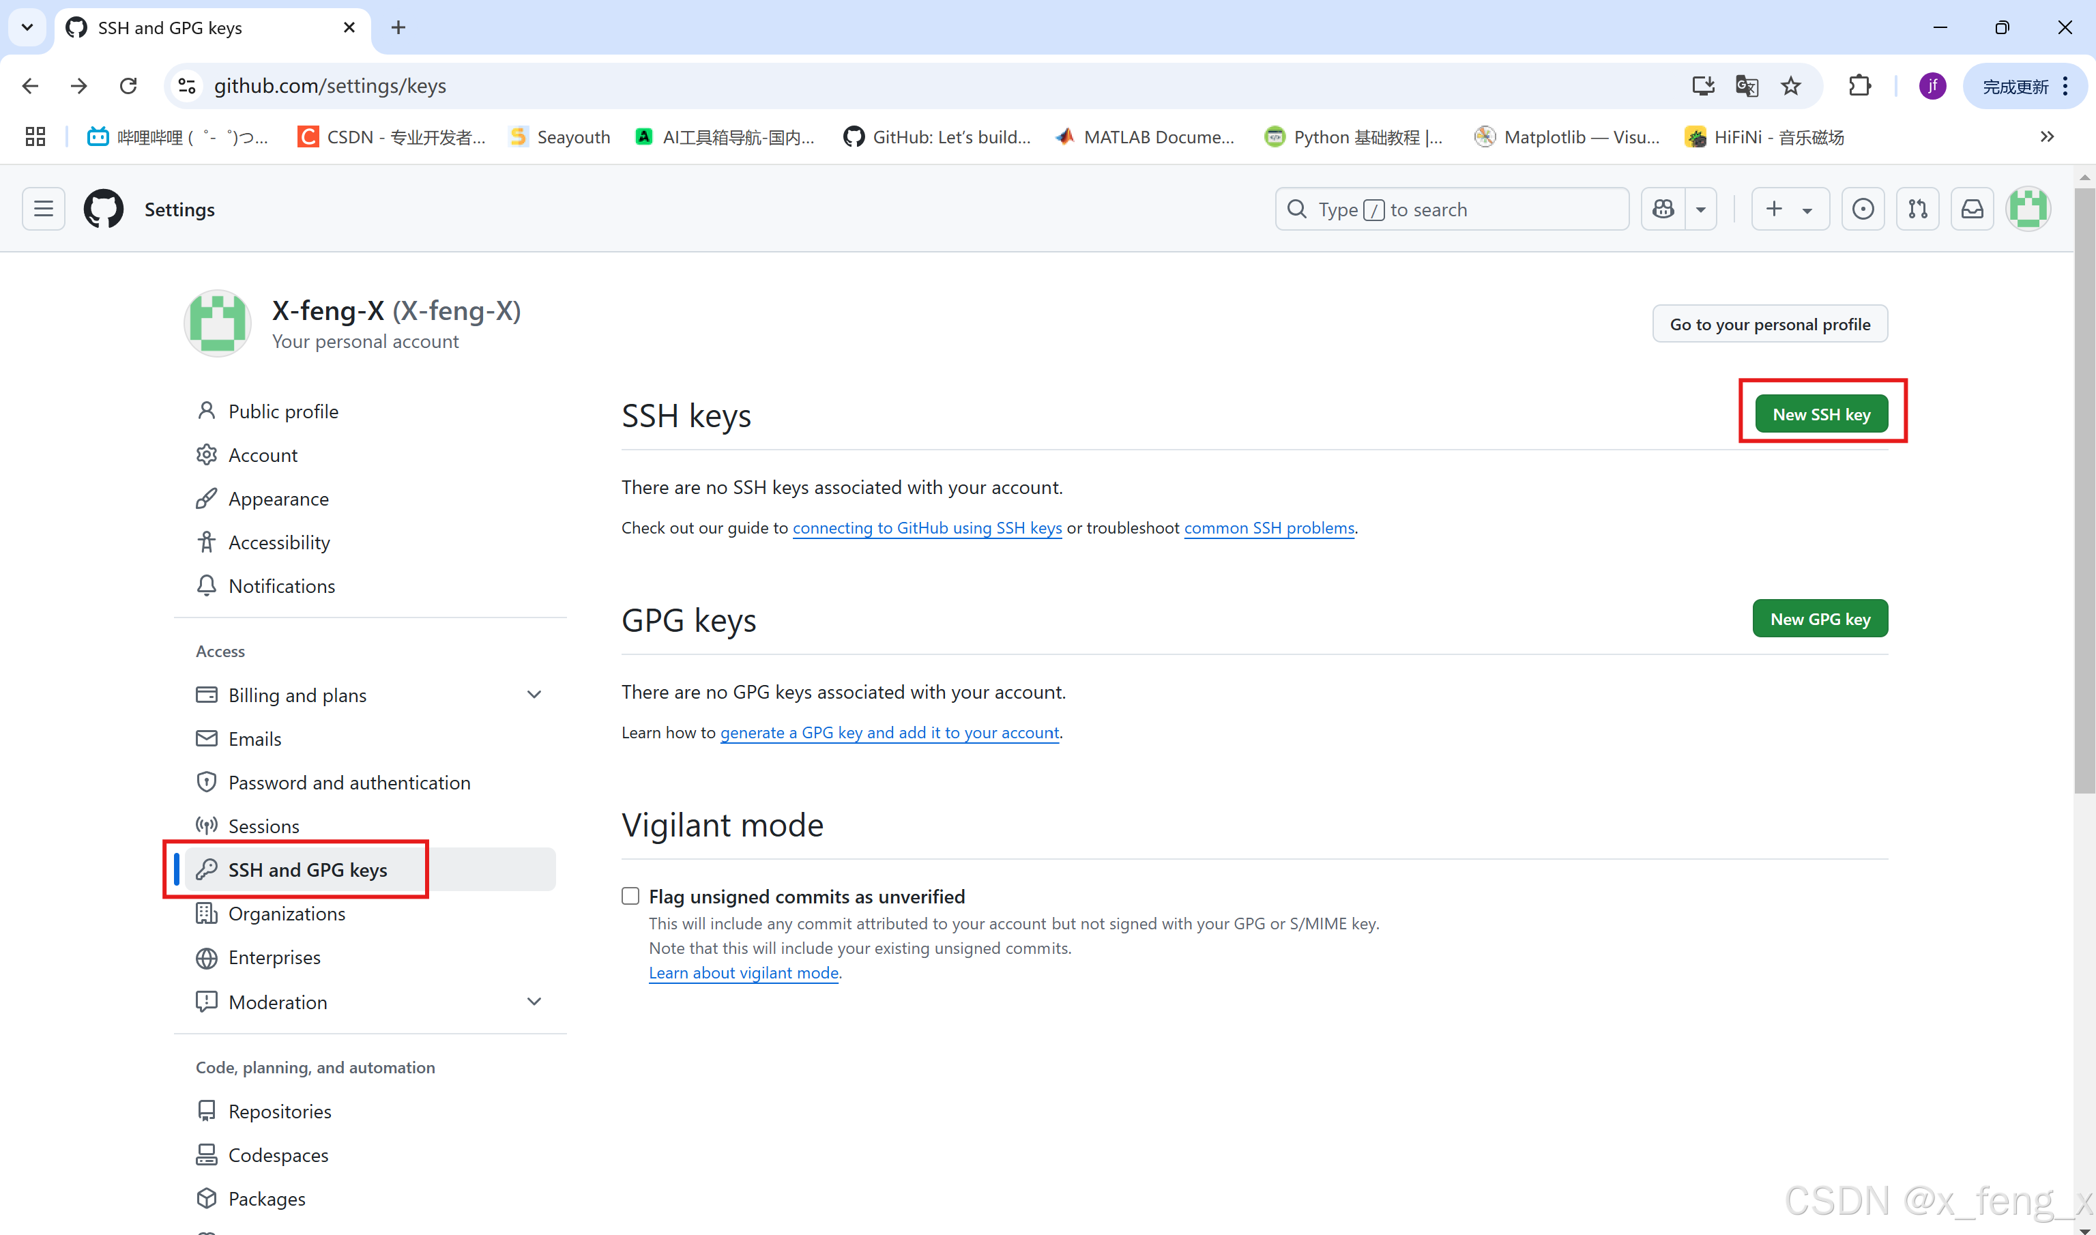This screenshot has height=1235, width=2096.
Task: Go to Notifications settings in sidebar
Action: 281,586
